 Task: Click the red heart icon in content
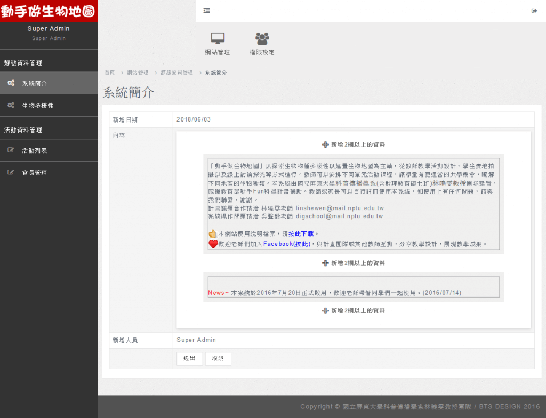point(213,244)
